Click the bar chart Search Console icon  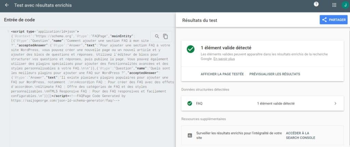click(190, 135)
